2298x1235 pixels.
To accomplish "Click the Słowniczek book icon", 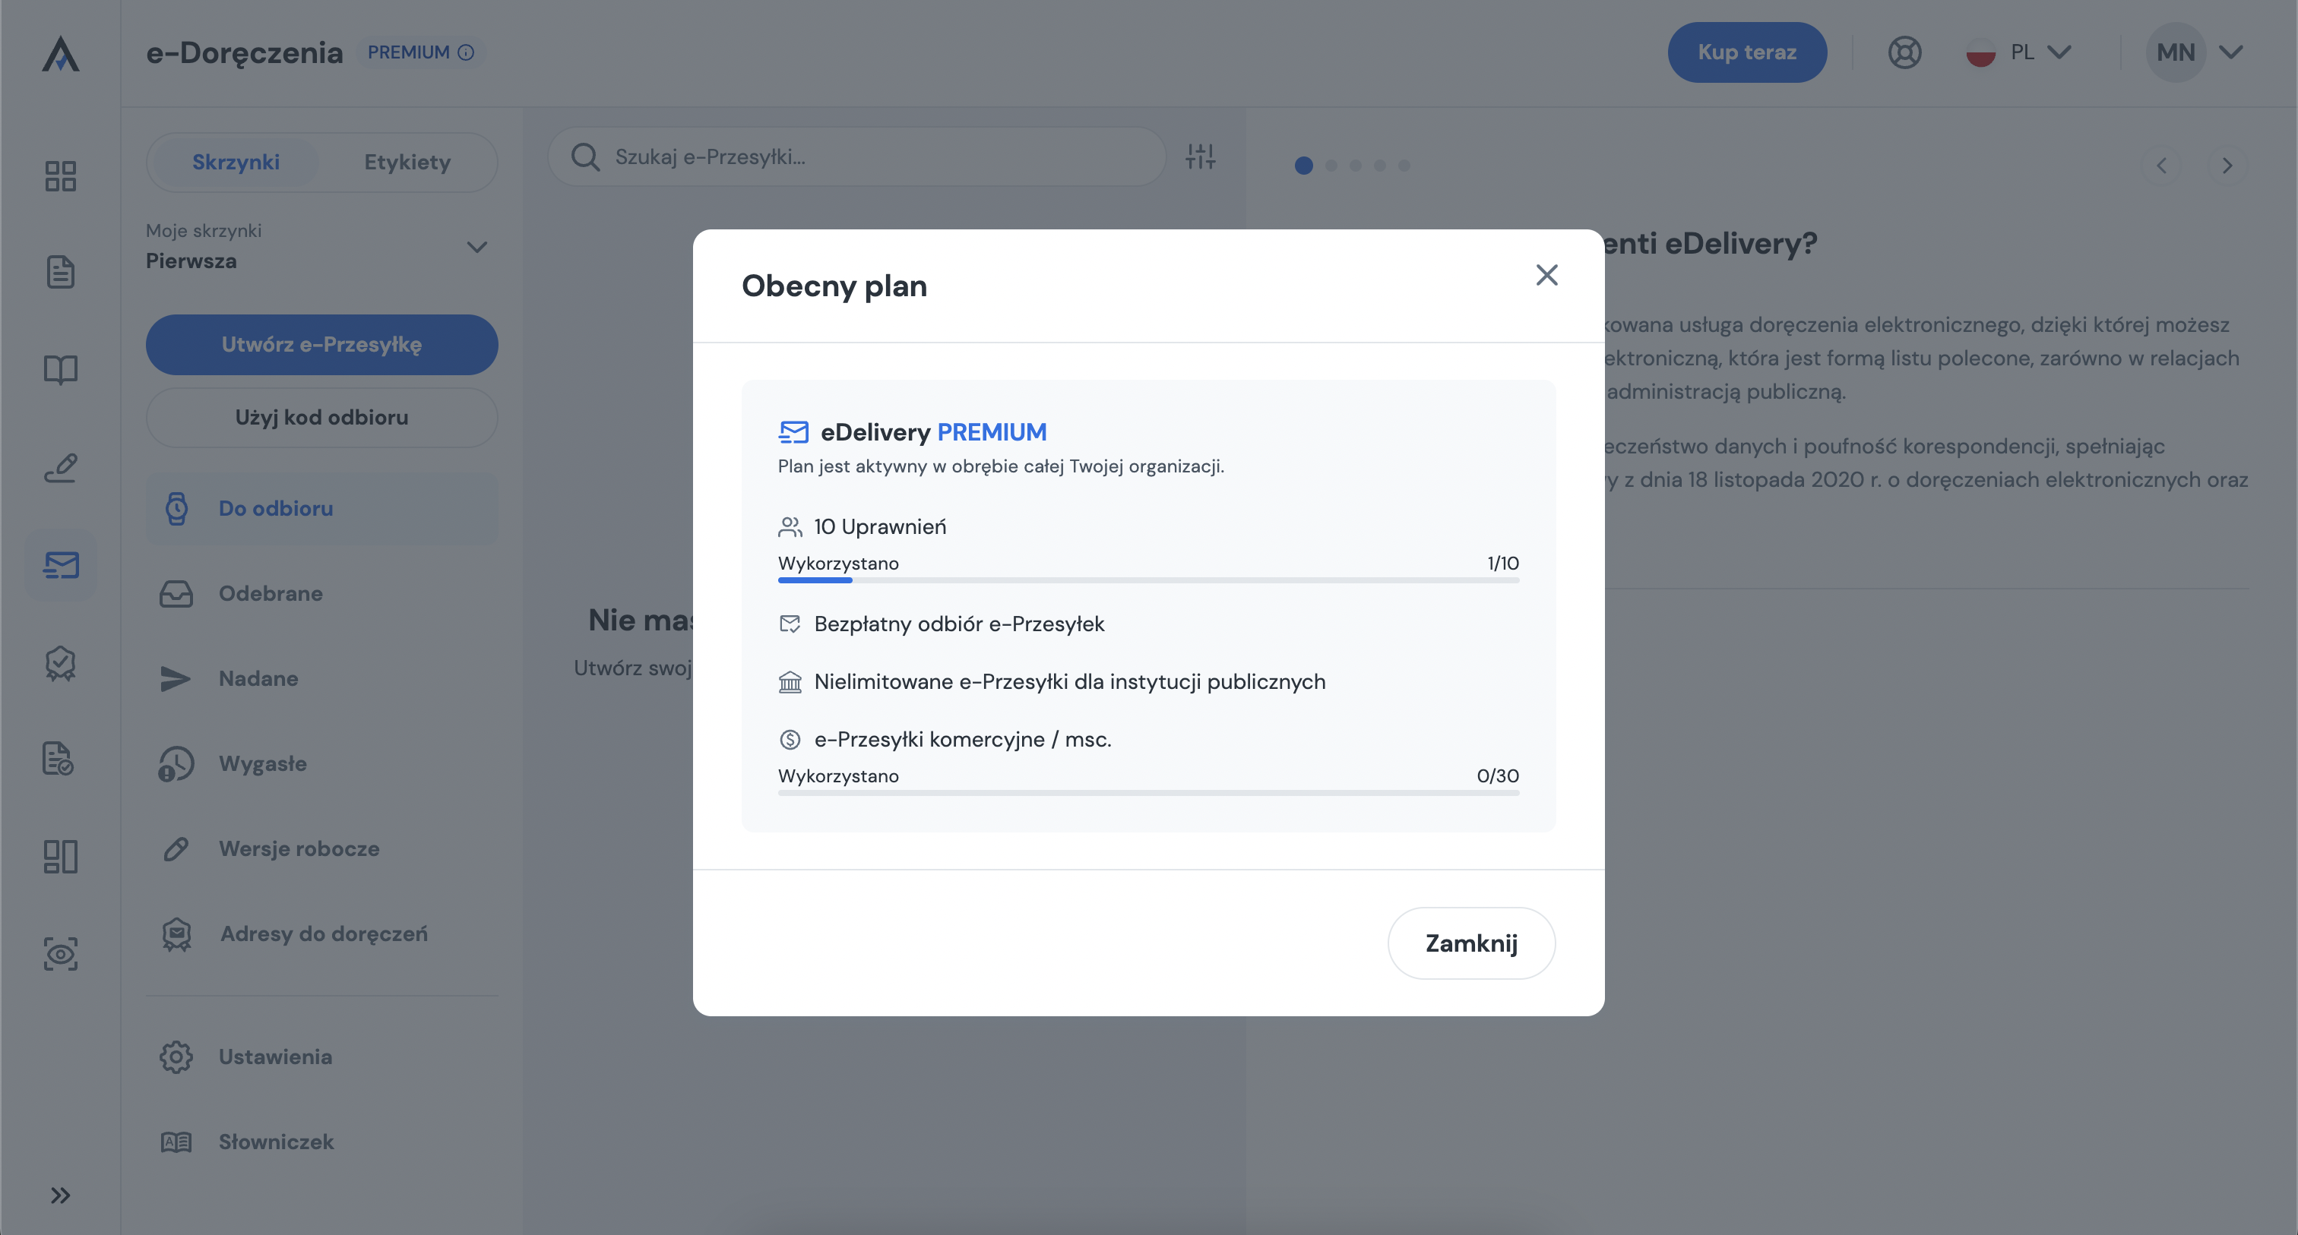I will click(176, 1142).
